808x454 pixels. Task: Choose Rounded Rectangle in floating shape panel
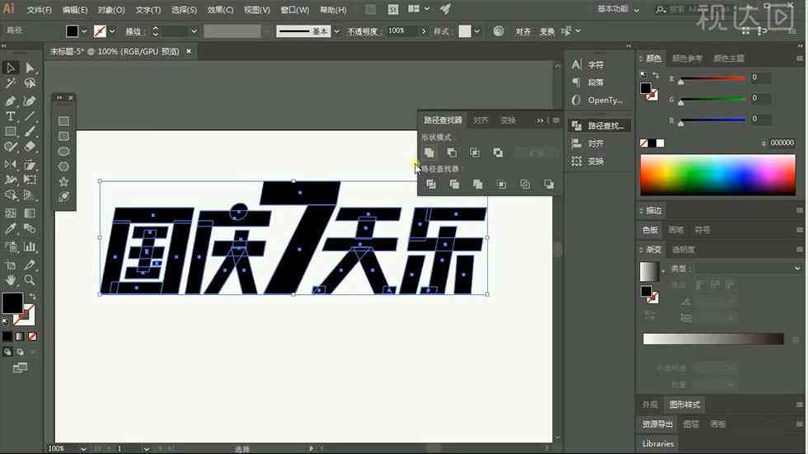[x=63, y=136]
